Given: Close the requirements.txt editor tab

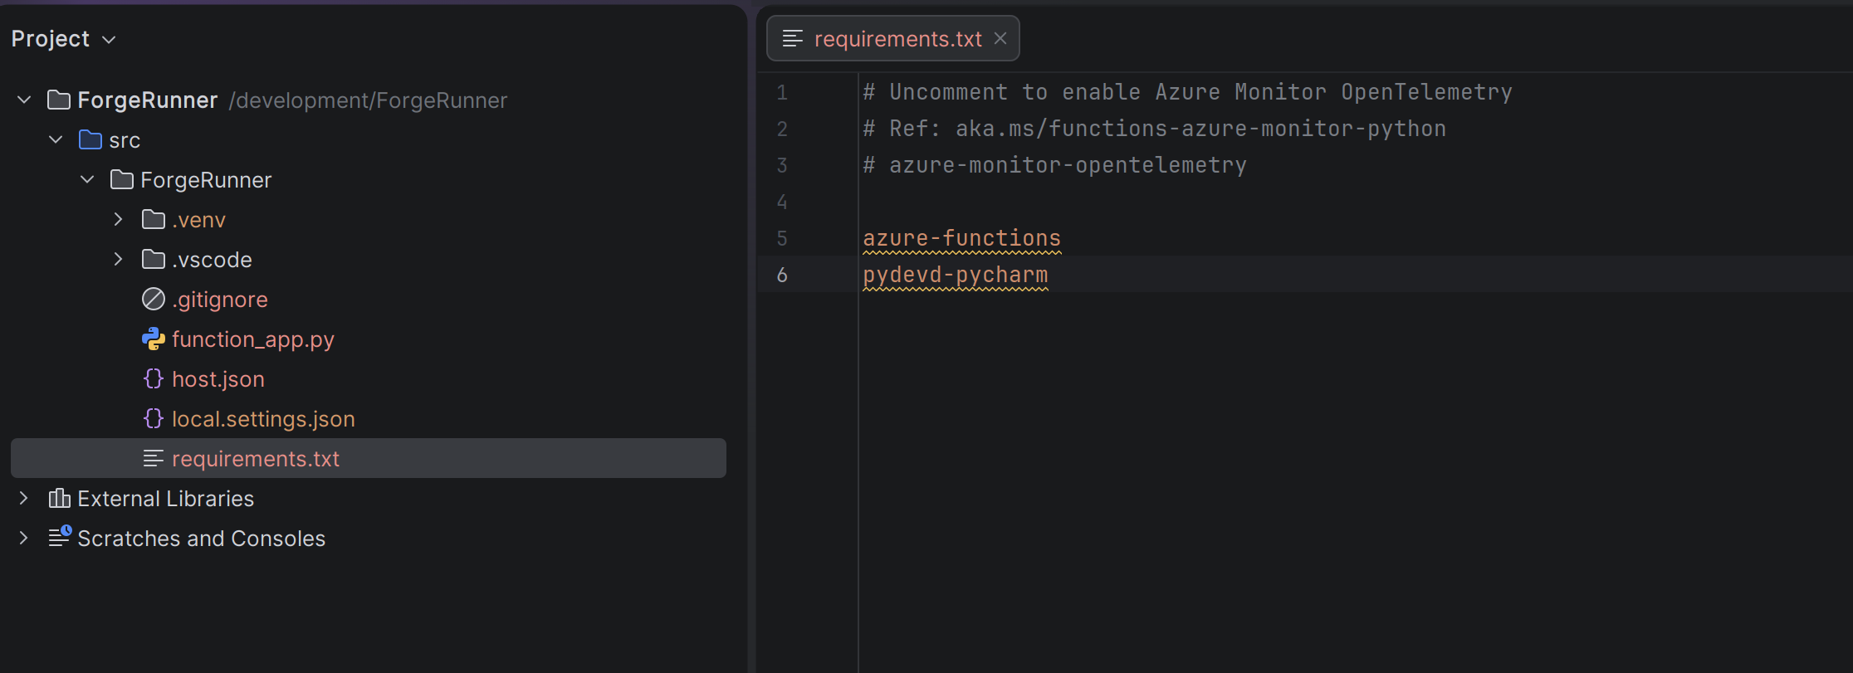Looking at the screenshot, I should [1000, 38].
